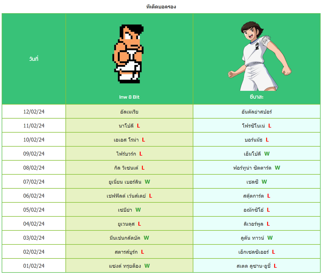Image resolution: width=322 pixels, height=275 pixels.
Task: Select date cell 09/02/24
Action: [x=34, y=154]
